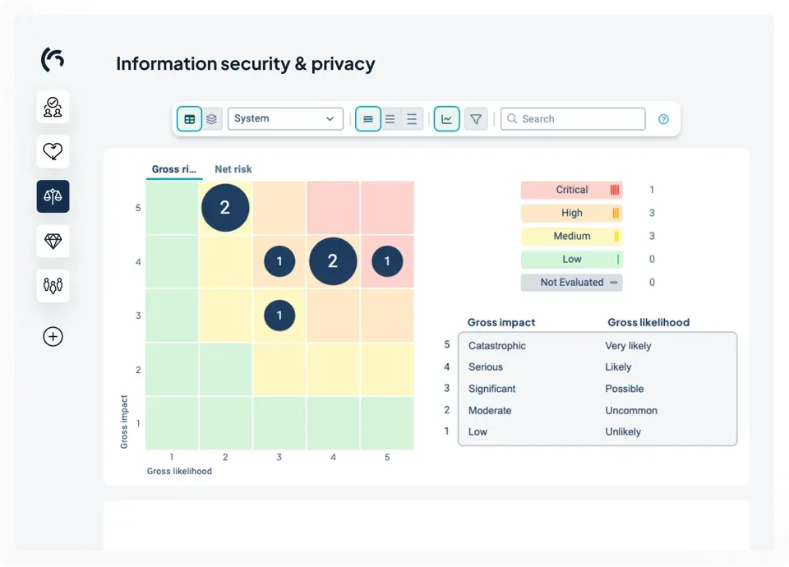This screenshot has width=789, height=567.
Task: Open the diamond-shaped assets section in sidebar
Action: tap(52, 241)
